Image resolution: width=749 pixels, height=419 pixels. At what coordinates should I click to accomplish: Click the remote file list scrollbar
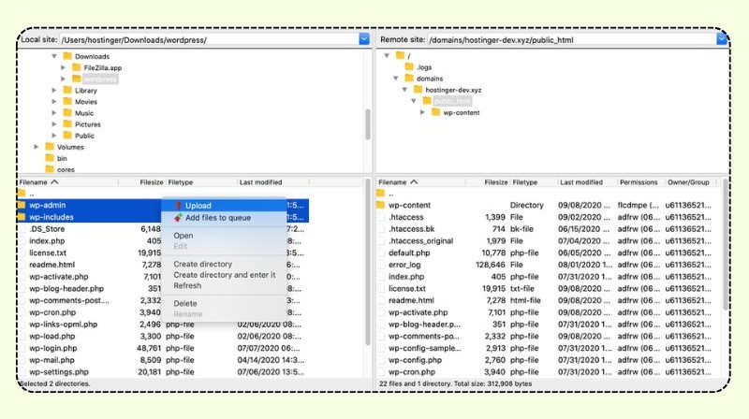(x=725, y=244)
